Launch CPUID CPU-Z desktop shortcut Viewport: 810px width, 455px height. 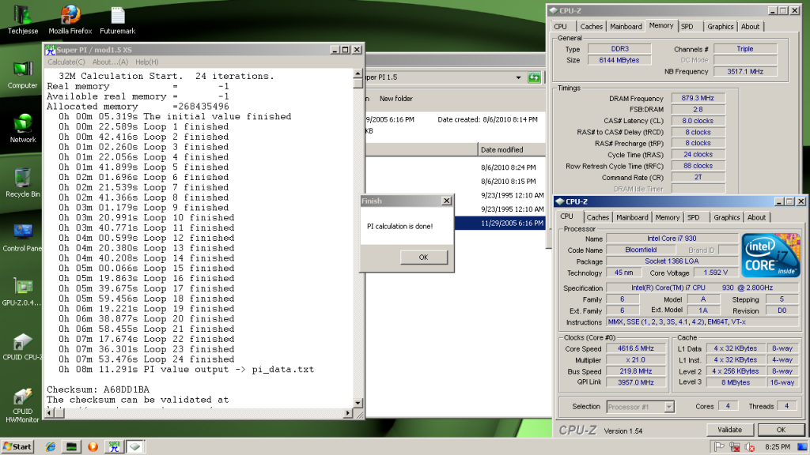coord(23,347)
